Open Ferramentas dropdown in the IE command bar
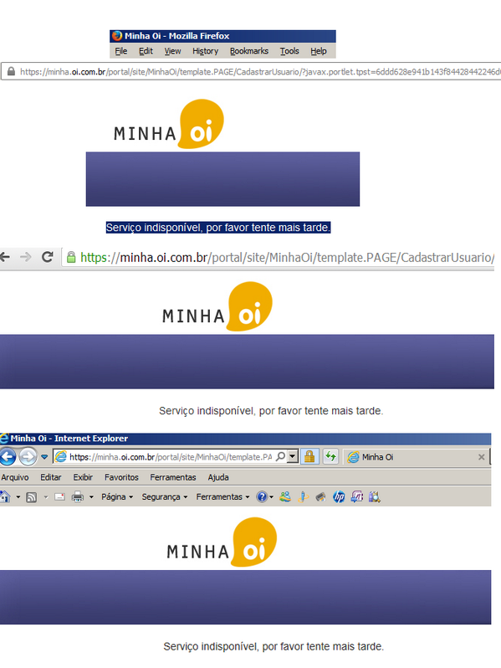This screenshot has height=668, width=501. click(222, 496)
